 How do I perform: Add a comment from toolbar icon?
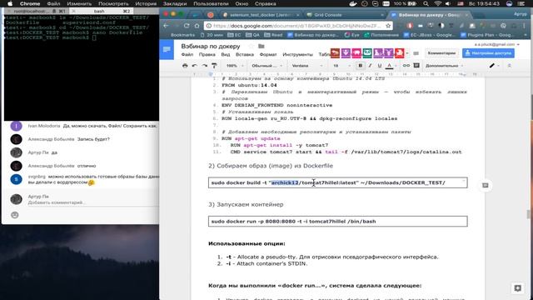[x=416, y=66]
